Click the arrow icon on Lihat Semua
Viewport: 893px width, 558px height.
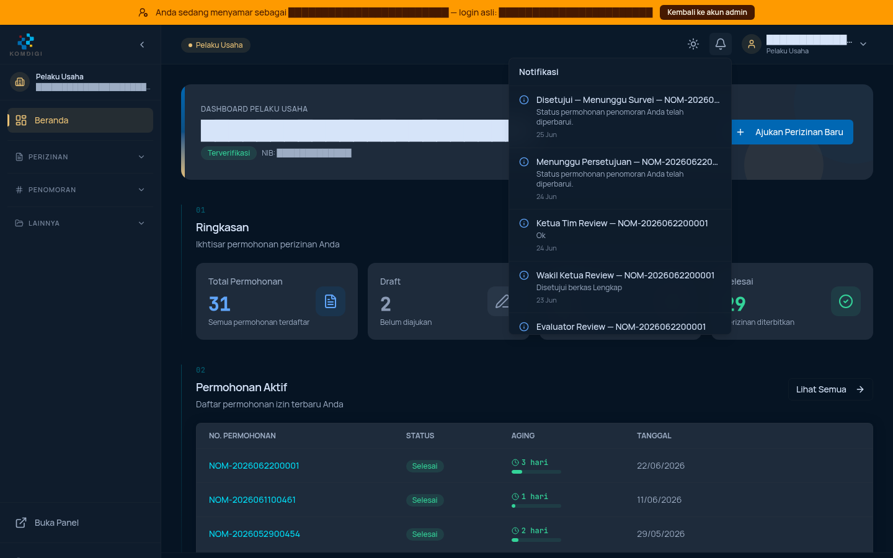pyautogui.click(x=860, y=389)
